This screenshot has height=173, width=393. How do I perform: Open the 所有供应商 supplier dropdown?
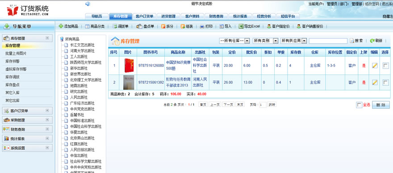click(x=293, y=41)
